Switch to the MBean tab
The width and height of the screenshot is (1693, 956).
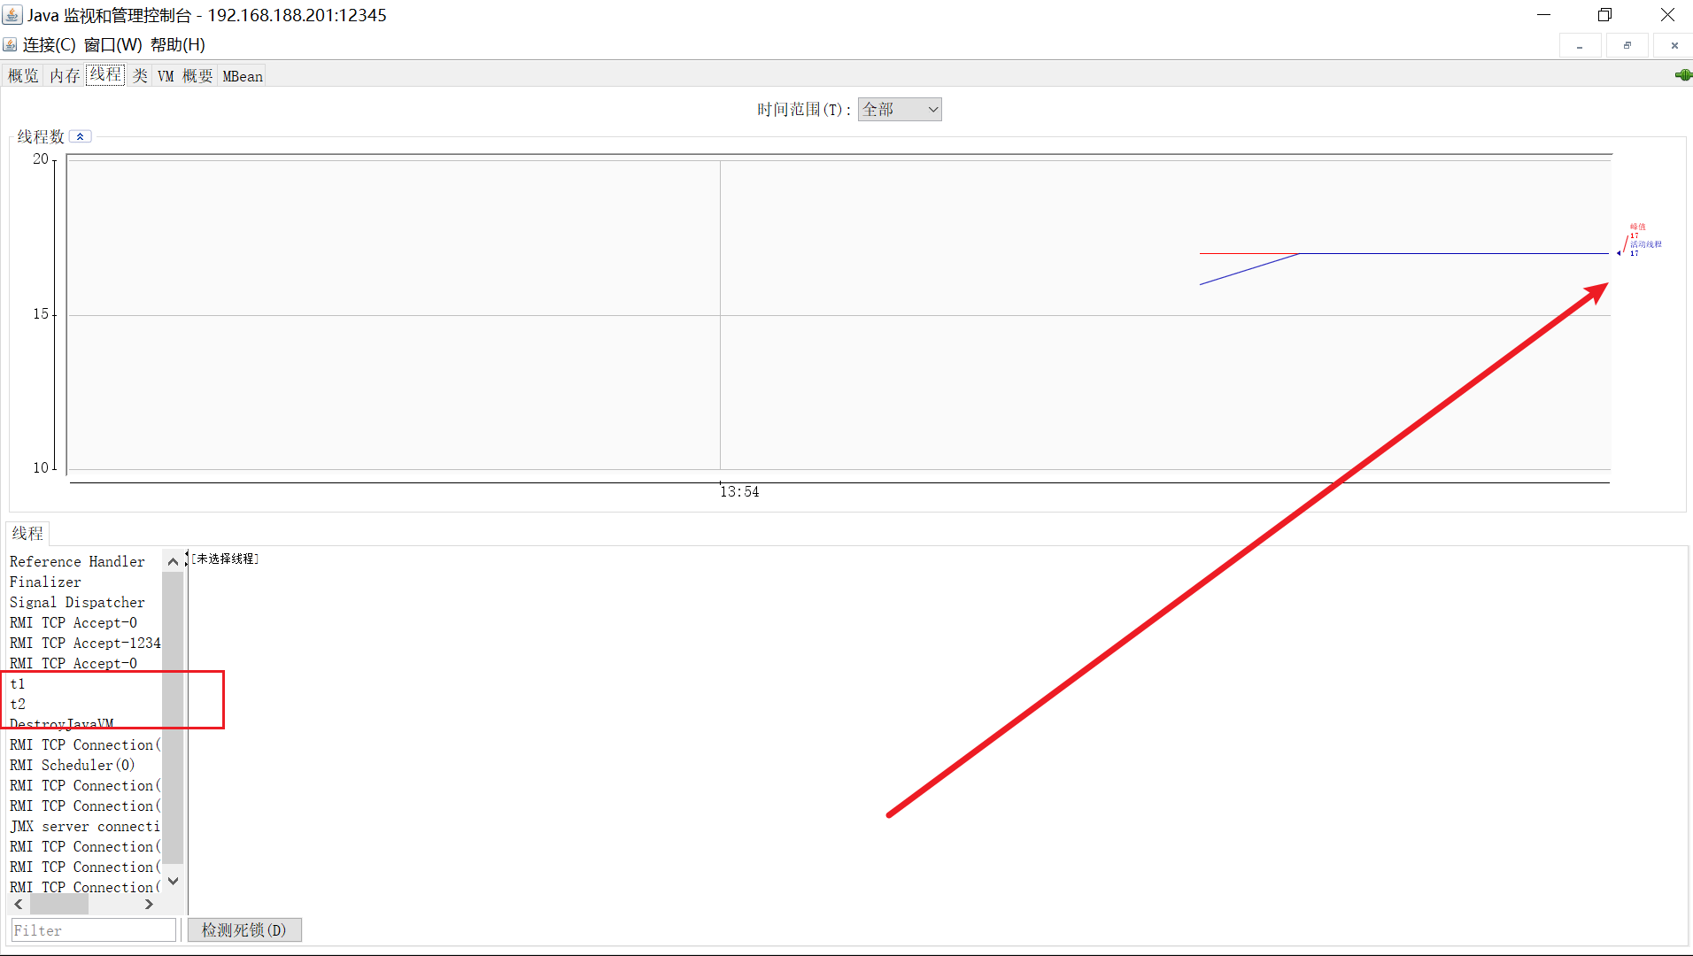(243, 76)
